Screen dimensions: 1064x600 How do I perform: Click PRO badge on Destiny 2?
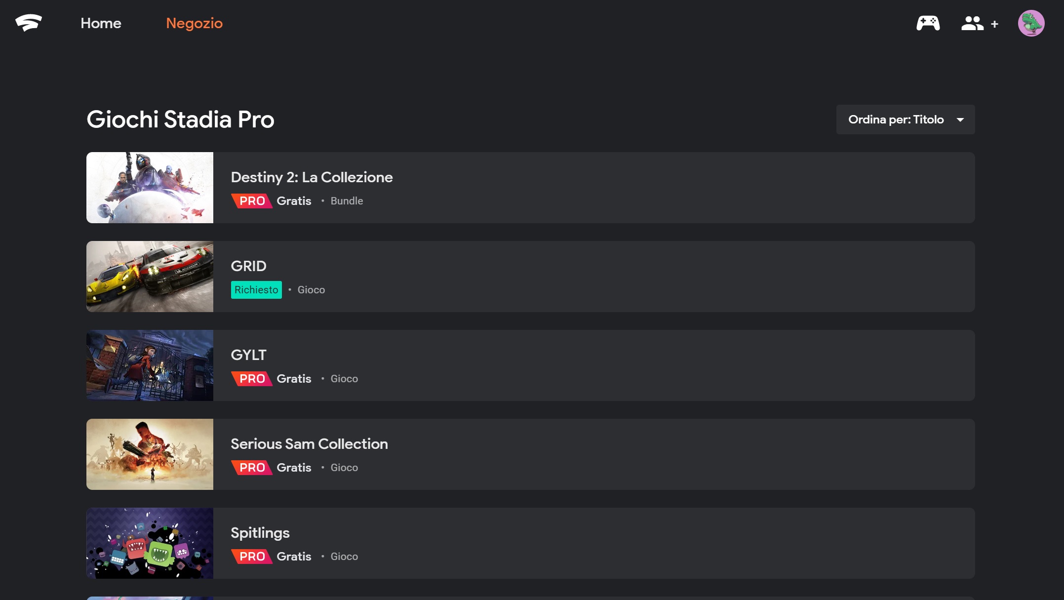pyautogui.click(x=252, y=201)
